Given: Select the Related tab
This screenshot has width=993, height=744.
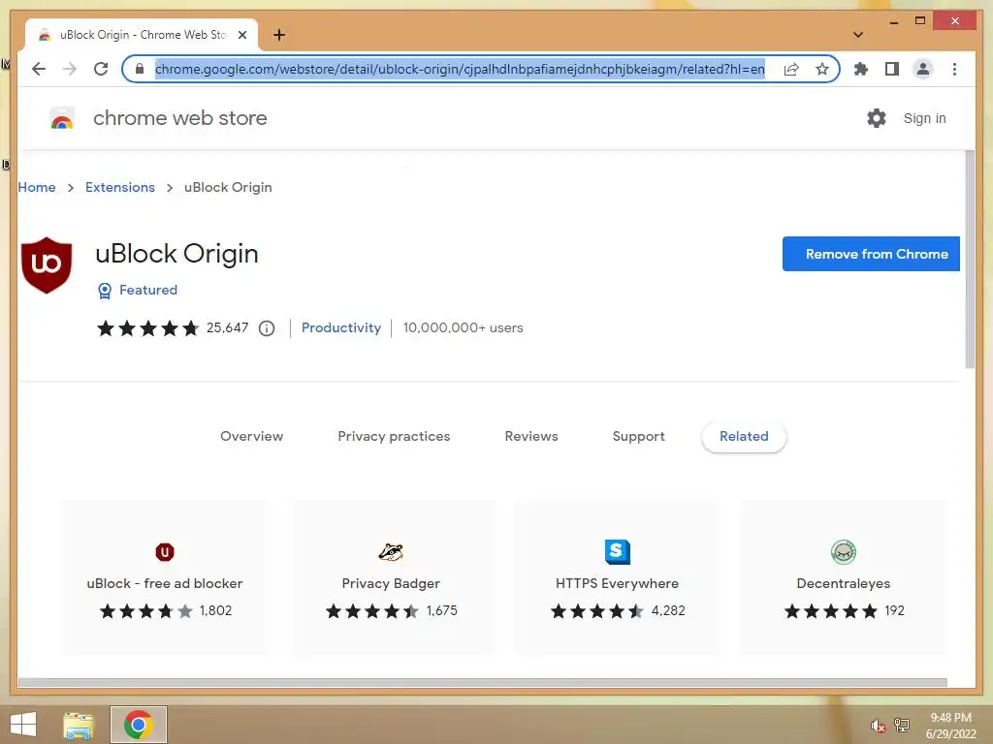Looking at the screenshot, I should [744, 437].
